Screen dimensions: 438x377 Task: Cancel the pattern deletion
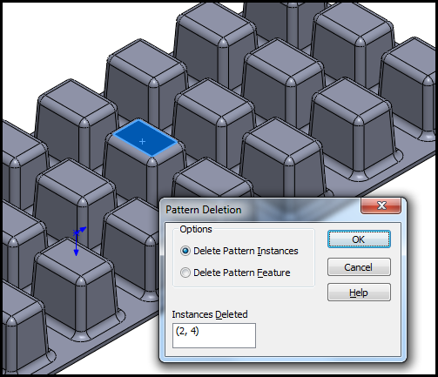click(x=359, y=267)
